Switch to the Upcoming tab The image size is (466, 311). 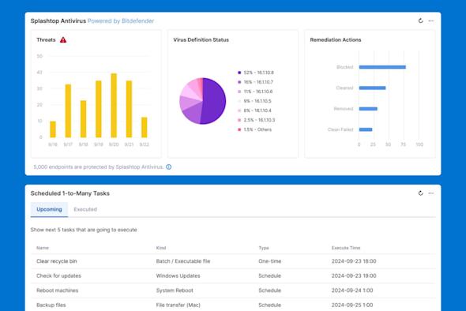point(49,209)
